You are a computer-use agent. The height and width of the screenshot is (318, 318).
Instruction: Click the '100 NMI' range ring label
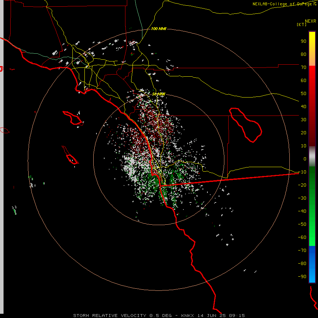(x=159, y=29)
